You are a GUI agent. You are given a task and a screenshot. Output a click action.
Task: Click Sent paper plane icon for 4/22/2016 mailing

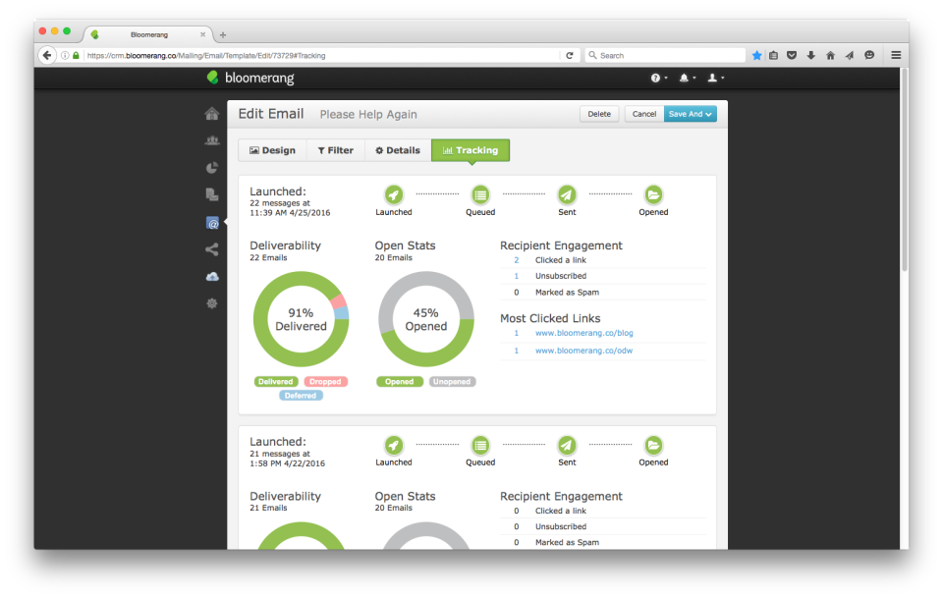coord(567,446)
